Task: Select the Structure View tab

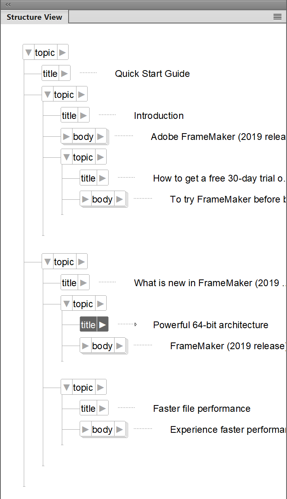Action: tap(34, 17)
